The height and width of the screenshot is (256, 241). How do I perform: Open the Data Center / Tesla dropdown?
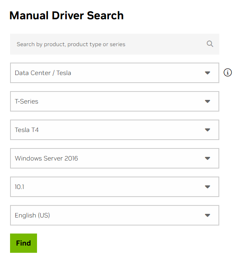115,73
